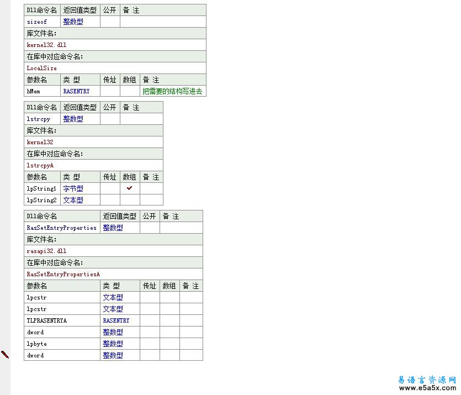Click the Dll命令名 header of the sizeof table

(42, 10)
